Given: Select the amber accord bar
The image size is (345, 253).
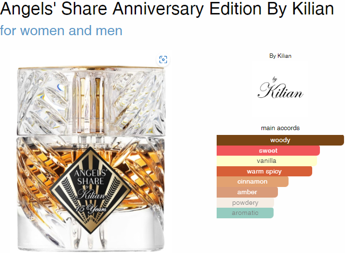Looking at the screenshot, I should pyautogui.click(x=247, y=192).
